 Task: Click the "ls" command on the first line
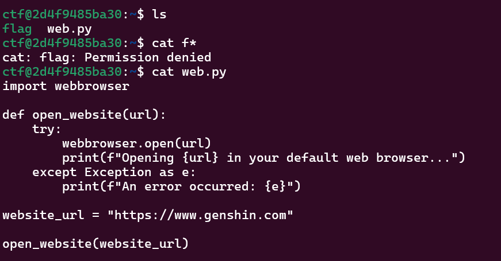coord(159,14)
